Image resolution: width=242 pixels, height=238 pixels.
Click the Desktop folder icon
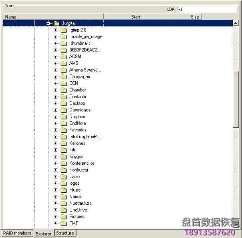(x=63, y=103)
